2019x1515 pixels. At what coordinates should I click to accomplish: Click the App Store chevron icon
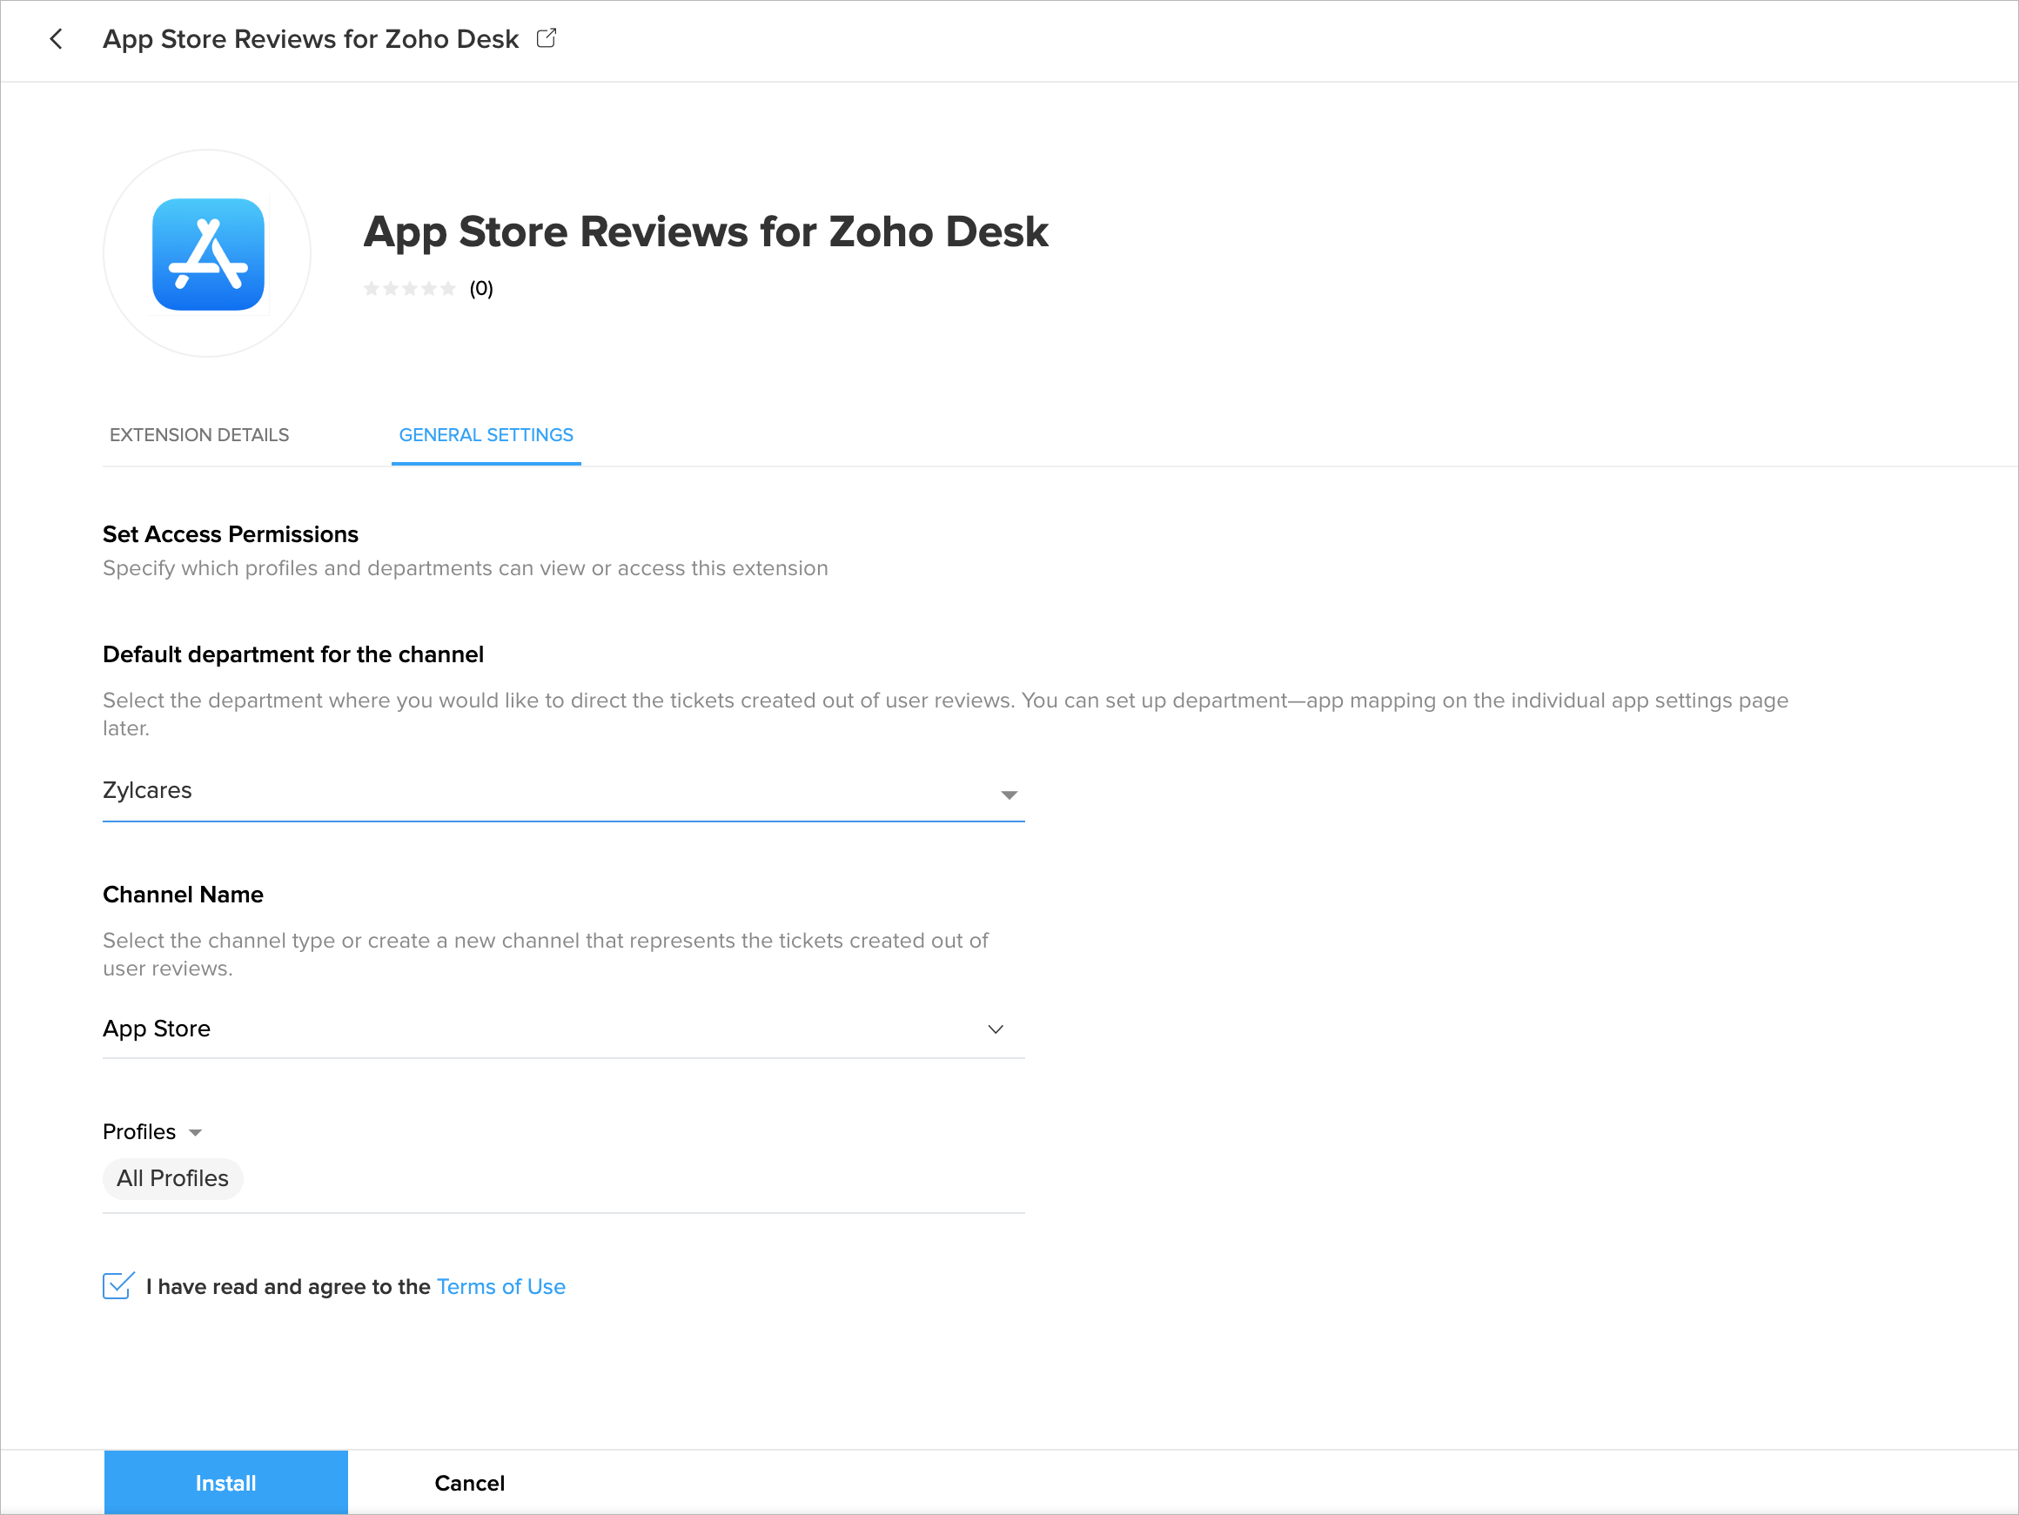(995, 1029)
